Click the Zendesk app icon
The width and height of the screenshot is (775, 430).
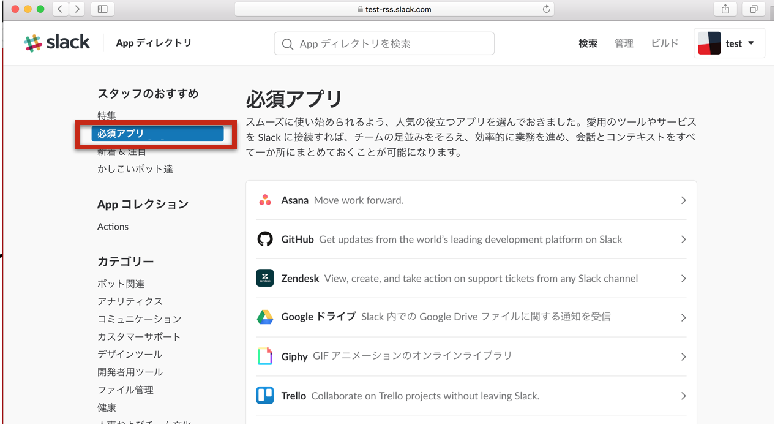265,278
